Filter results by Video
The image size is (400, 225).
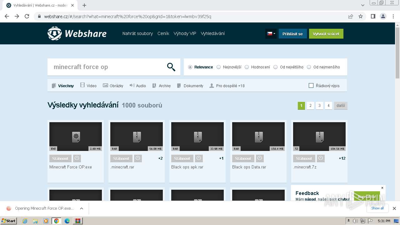[88, 86]
